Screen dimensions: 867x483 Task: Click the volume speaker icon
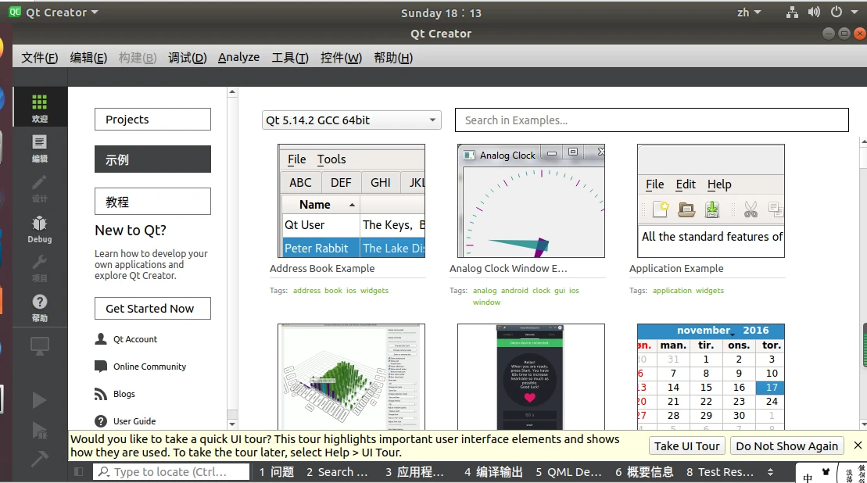click(x=814, y=13)
